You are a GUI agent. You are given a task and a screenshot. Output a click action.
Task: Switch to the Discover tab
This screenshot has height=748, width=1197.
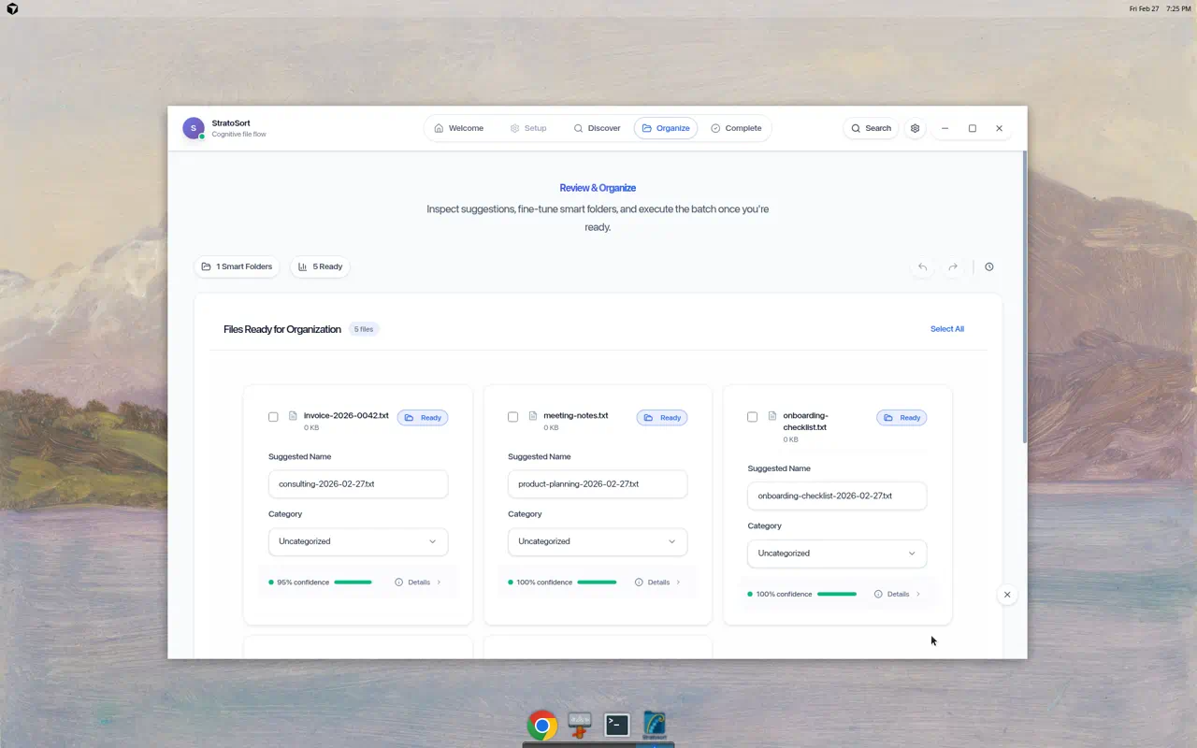597,128
